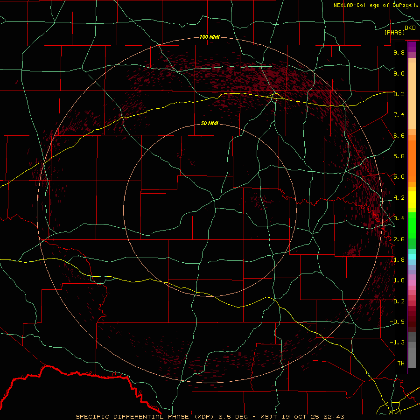This screenshot has width=420, height=420.
Task: Click the 7.4 legend value
Action: coord(399,115)
